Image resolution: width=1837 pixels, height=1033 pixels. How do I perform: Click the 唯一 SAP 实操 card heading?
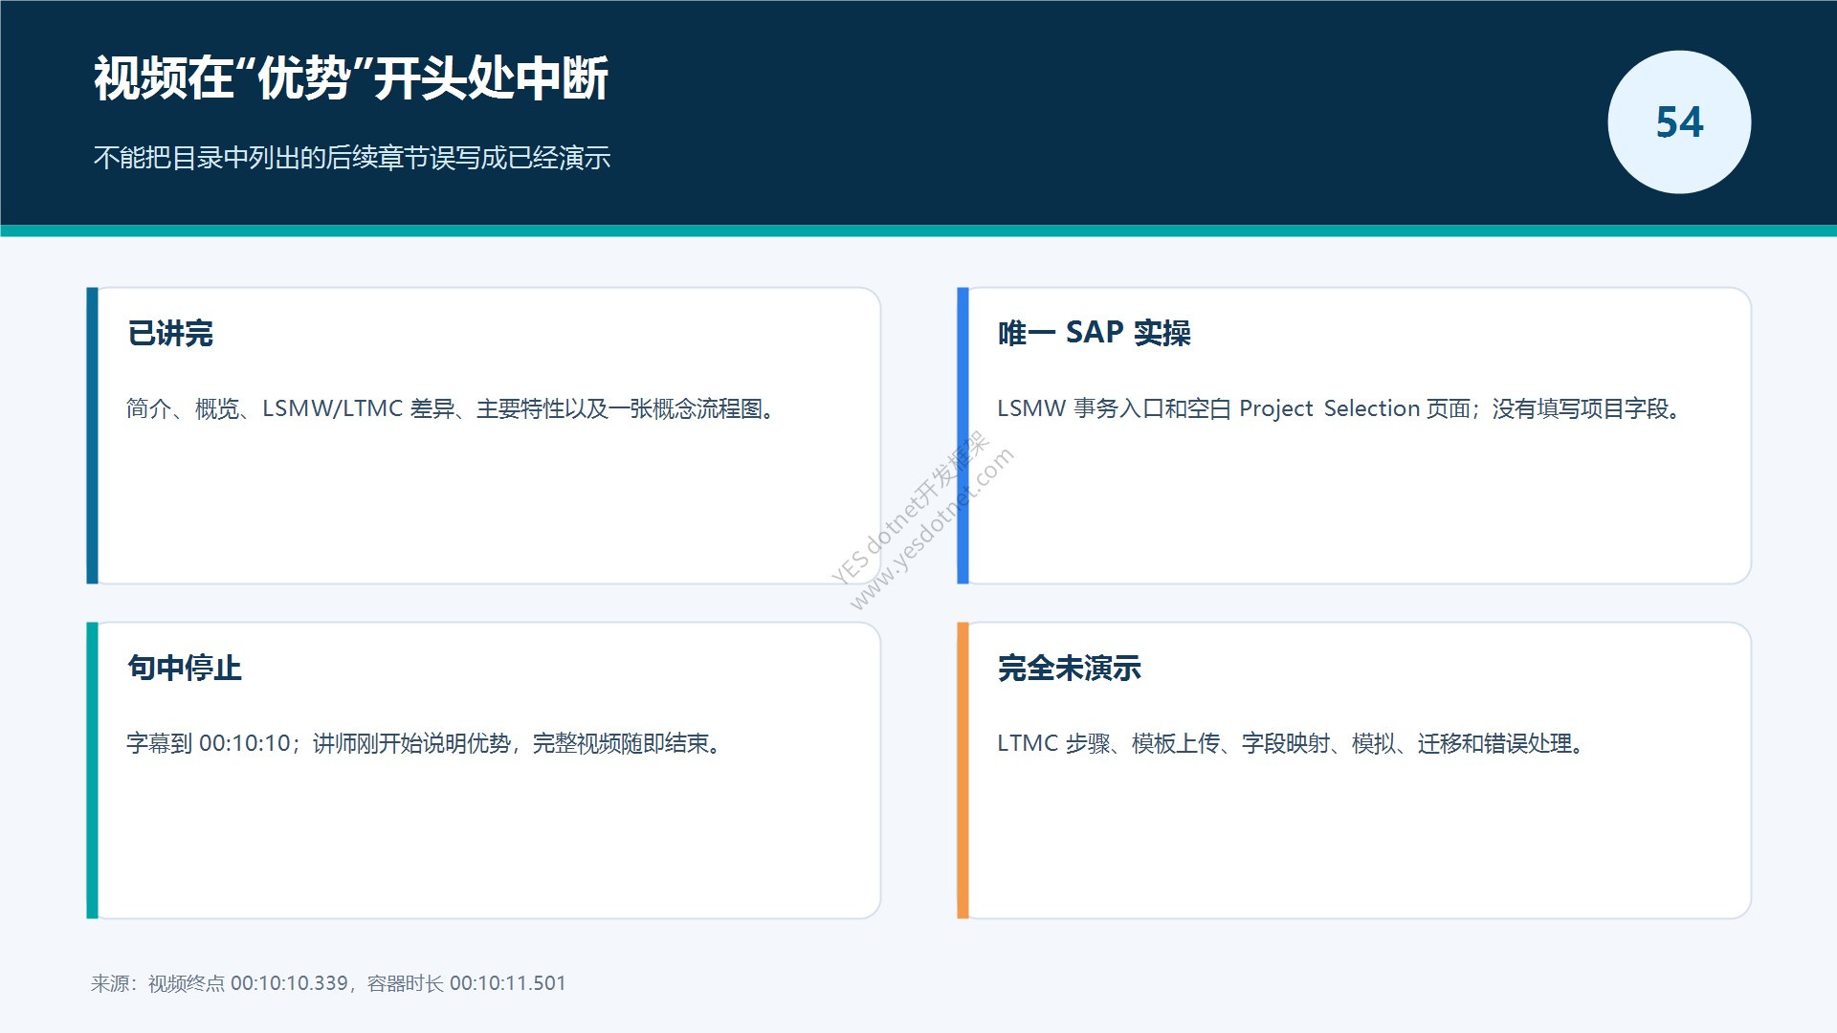tap(1094, 333)
